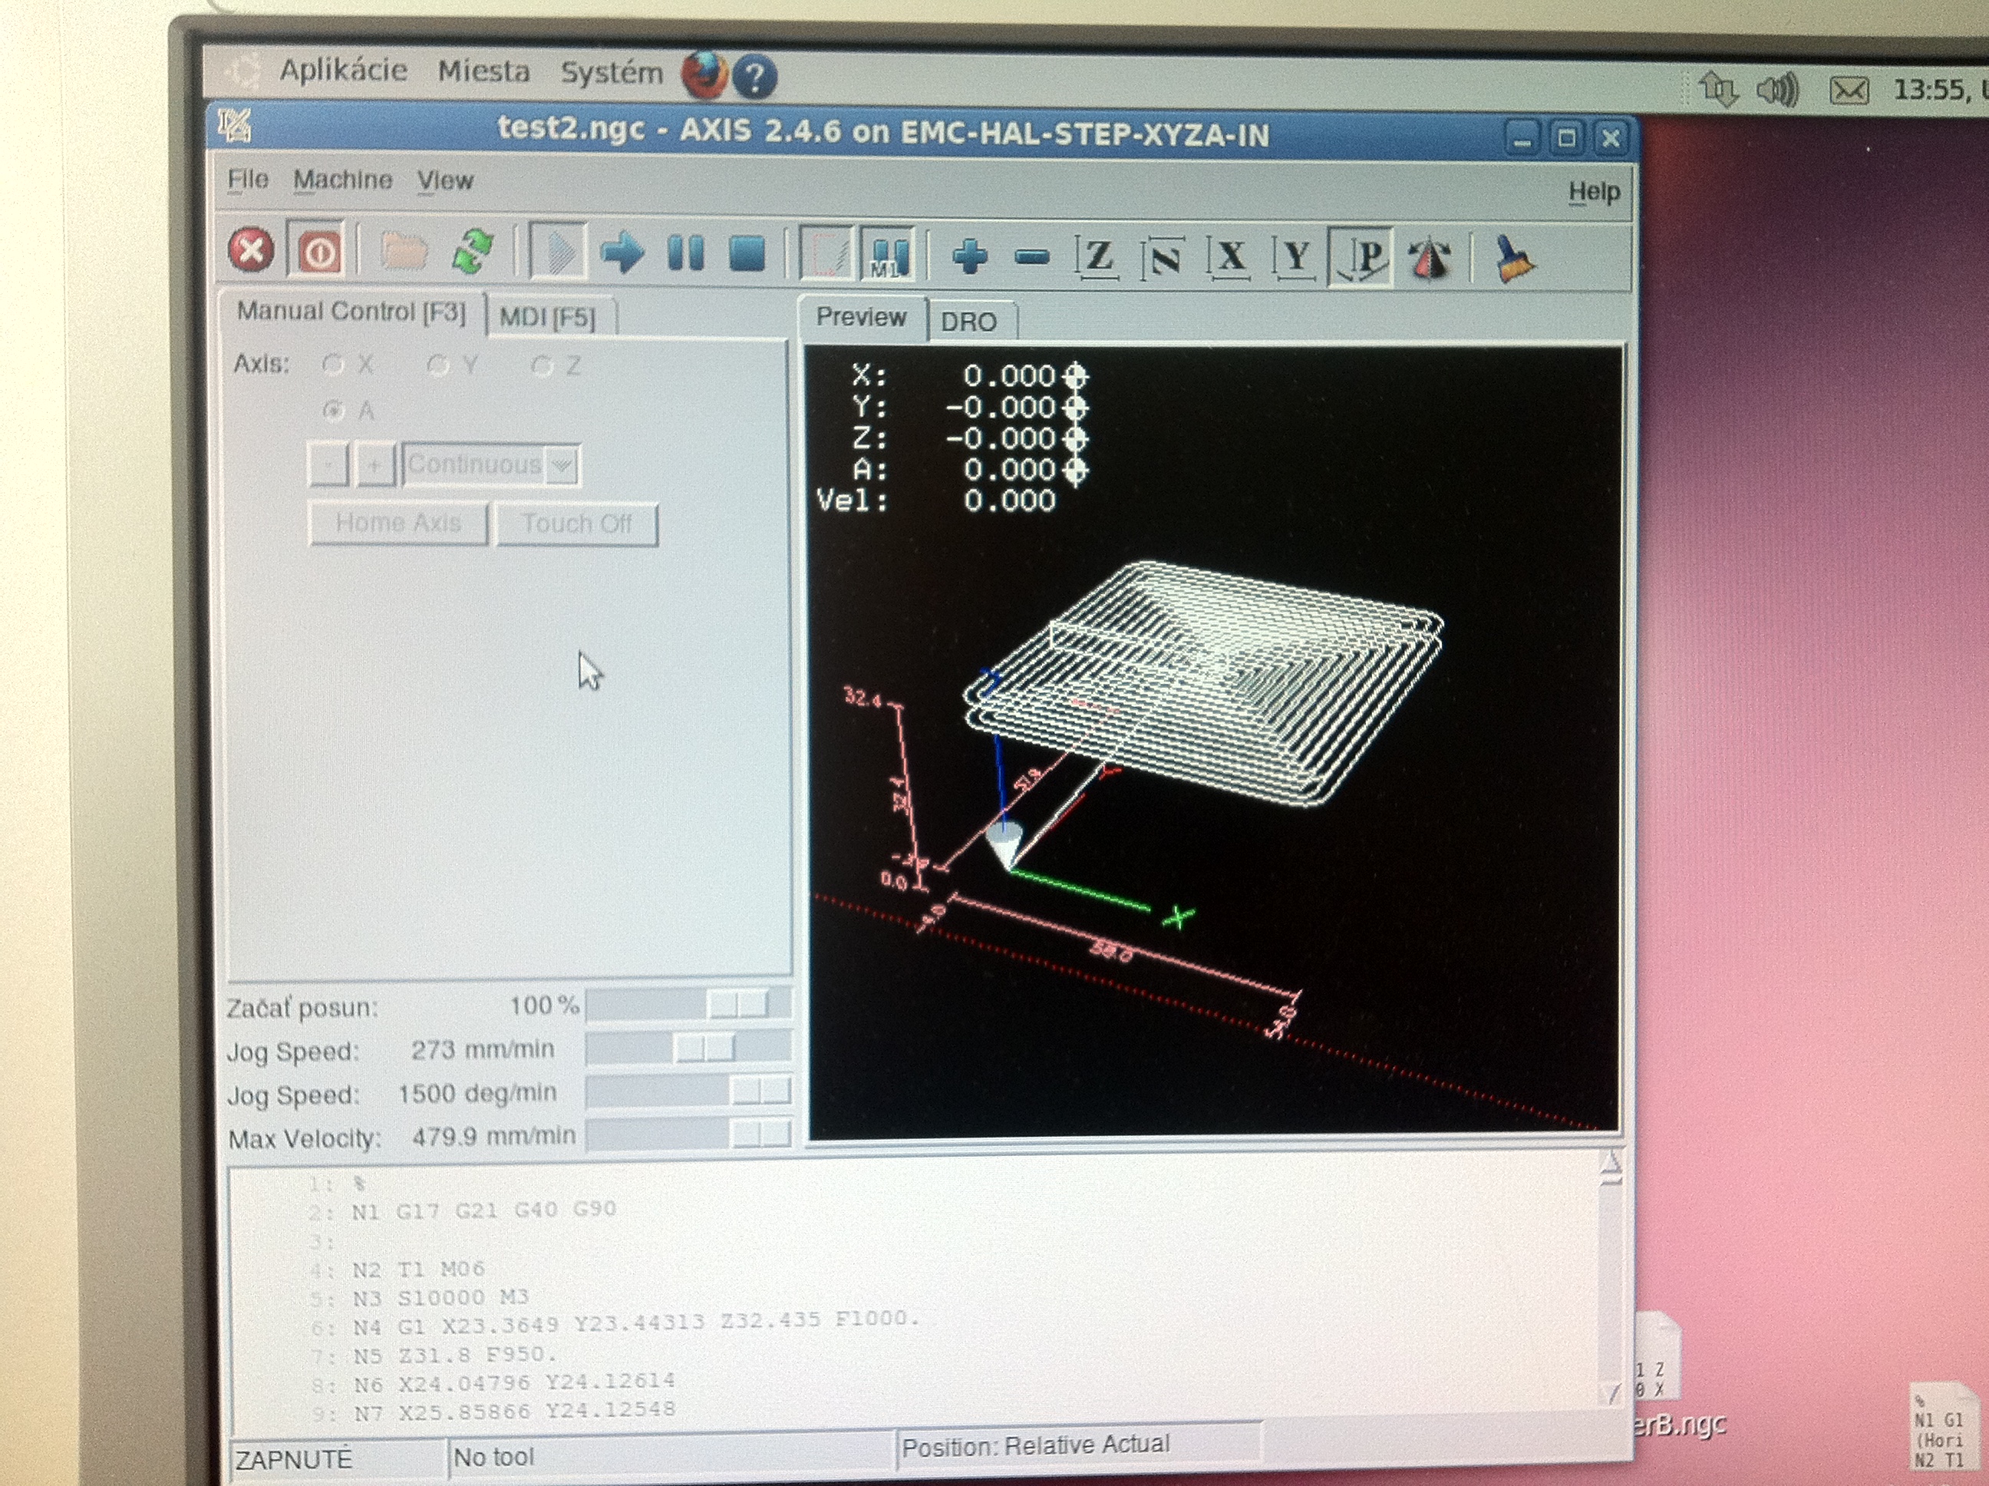
Task: Switch to the MDI [F5] tab
Action: [548, 318]
